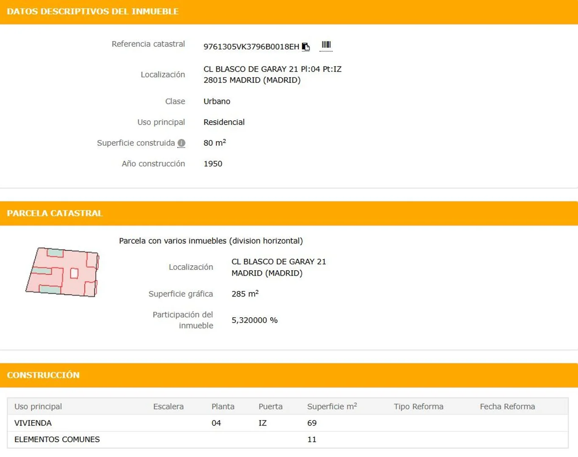578x457 pixels.
Task: Open the cadastral parcel map thumbnail
Action: 62,272
